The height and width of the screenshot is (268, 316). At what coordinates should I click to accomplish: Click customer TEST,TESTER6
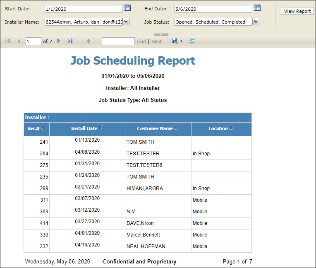pyautogui.click(x=144, y=165)
